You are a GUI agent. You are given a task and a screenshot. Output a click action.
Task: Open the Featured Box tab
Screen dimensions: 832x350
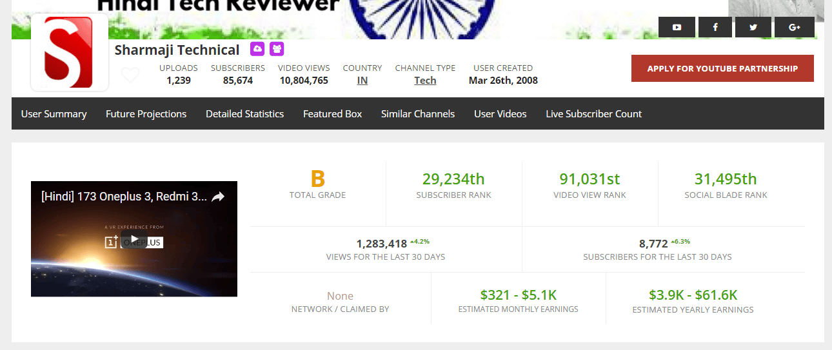point(332,113)
